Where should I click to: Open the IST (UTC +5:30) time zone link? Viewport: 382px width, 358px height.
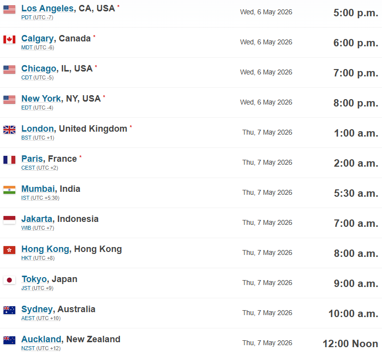pyautogui.click(x=40, y=198)
